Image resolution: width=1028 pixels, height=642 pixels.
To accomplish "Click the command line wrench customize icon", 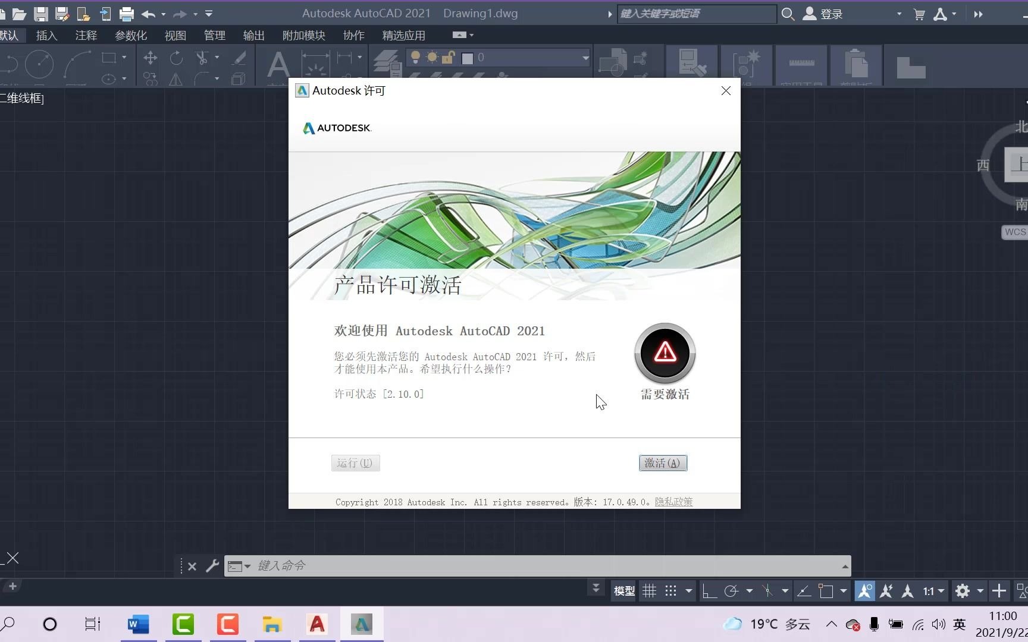I will pos(212,566).
